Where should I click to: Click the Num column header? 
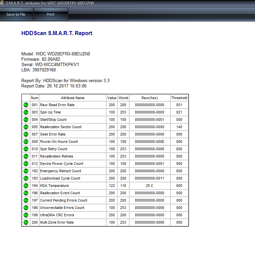[35, 98]
